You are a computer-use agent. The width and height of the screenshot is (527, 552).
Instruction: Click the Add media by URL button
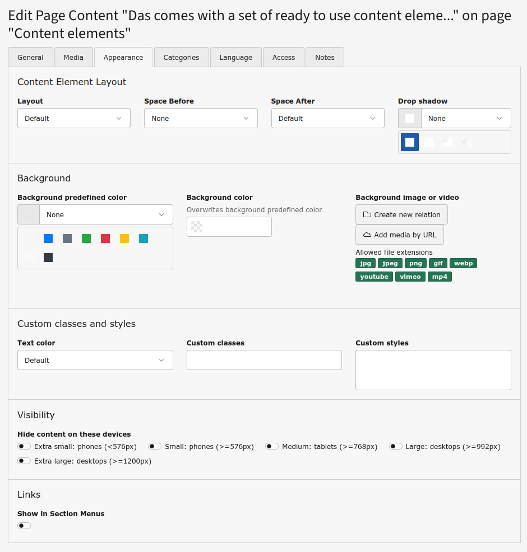coord(399,235)
